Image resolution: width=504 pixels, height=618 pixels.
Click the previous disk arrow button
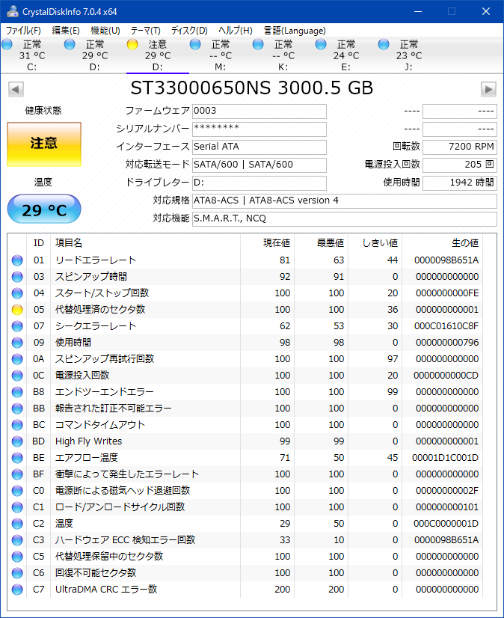pyautogui.click(x=15, y=88)
